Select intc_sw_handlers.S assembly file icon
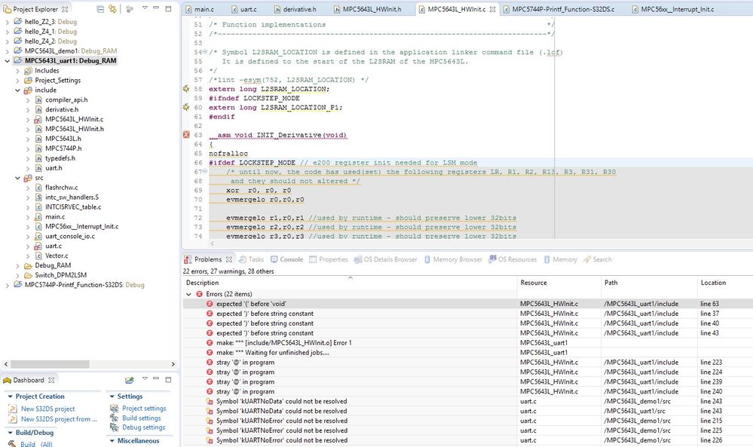This screenshot has height=447, width=753. click(38, 197)
